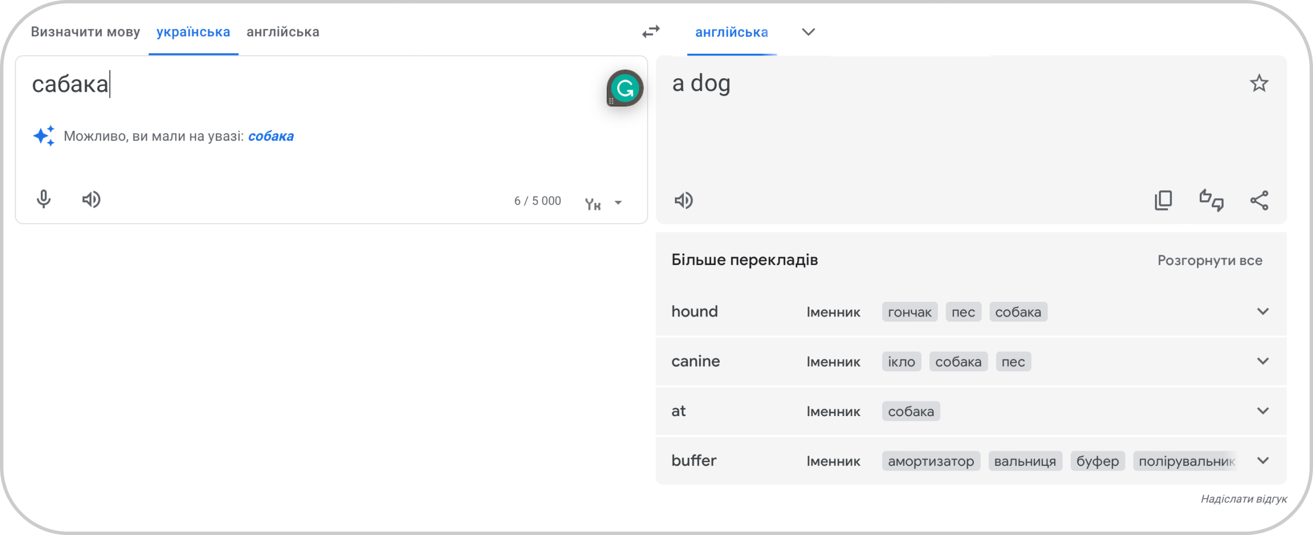Screen dimensions: 1313x535
Task: Click собака chip in 'at' row
Action: pyautogui.click(x=911, y=412)
